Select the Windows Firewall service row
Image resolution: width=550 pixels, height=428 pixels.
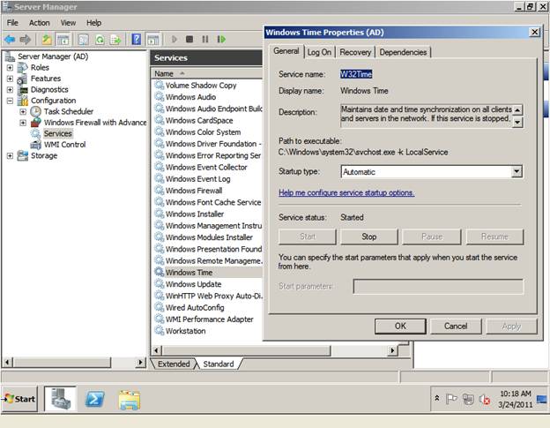(194, 191)
